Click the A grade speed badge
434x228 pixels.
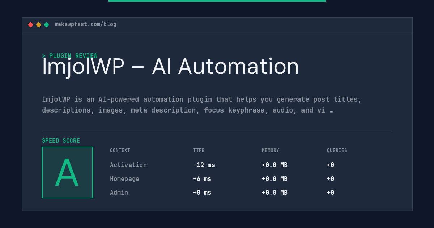(x=67, y=172)
